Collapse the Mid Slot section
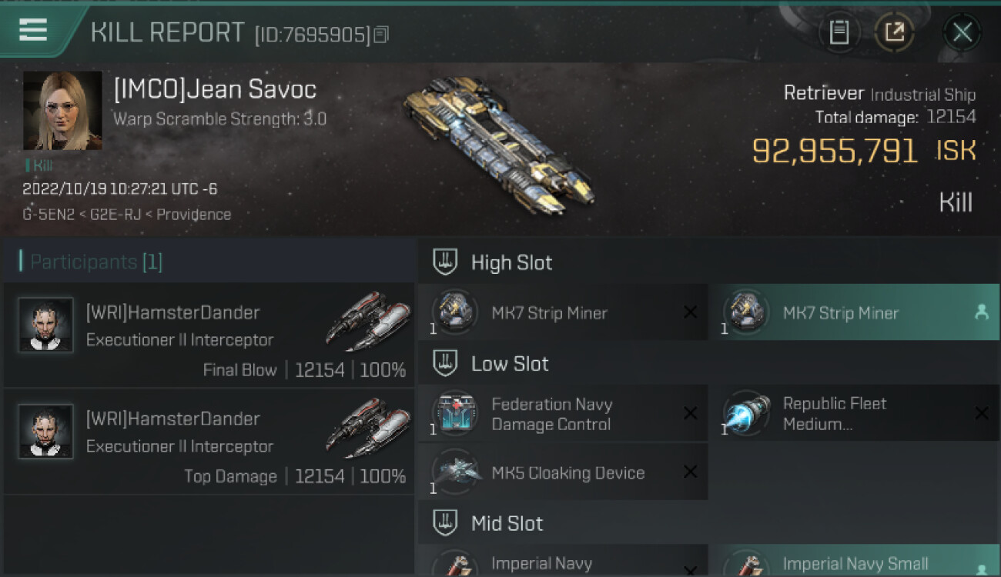1001x577 pixels. point(708,523)
